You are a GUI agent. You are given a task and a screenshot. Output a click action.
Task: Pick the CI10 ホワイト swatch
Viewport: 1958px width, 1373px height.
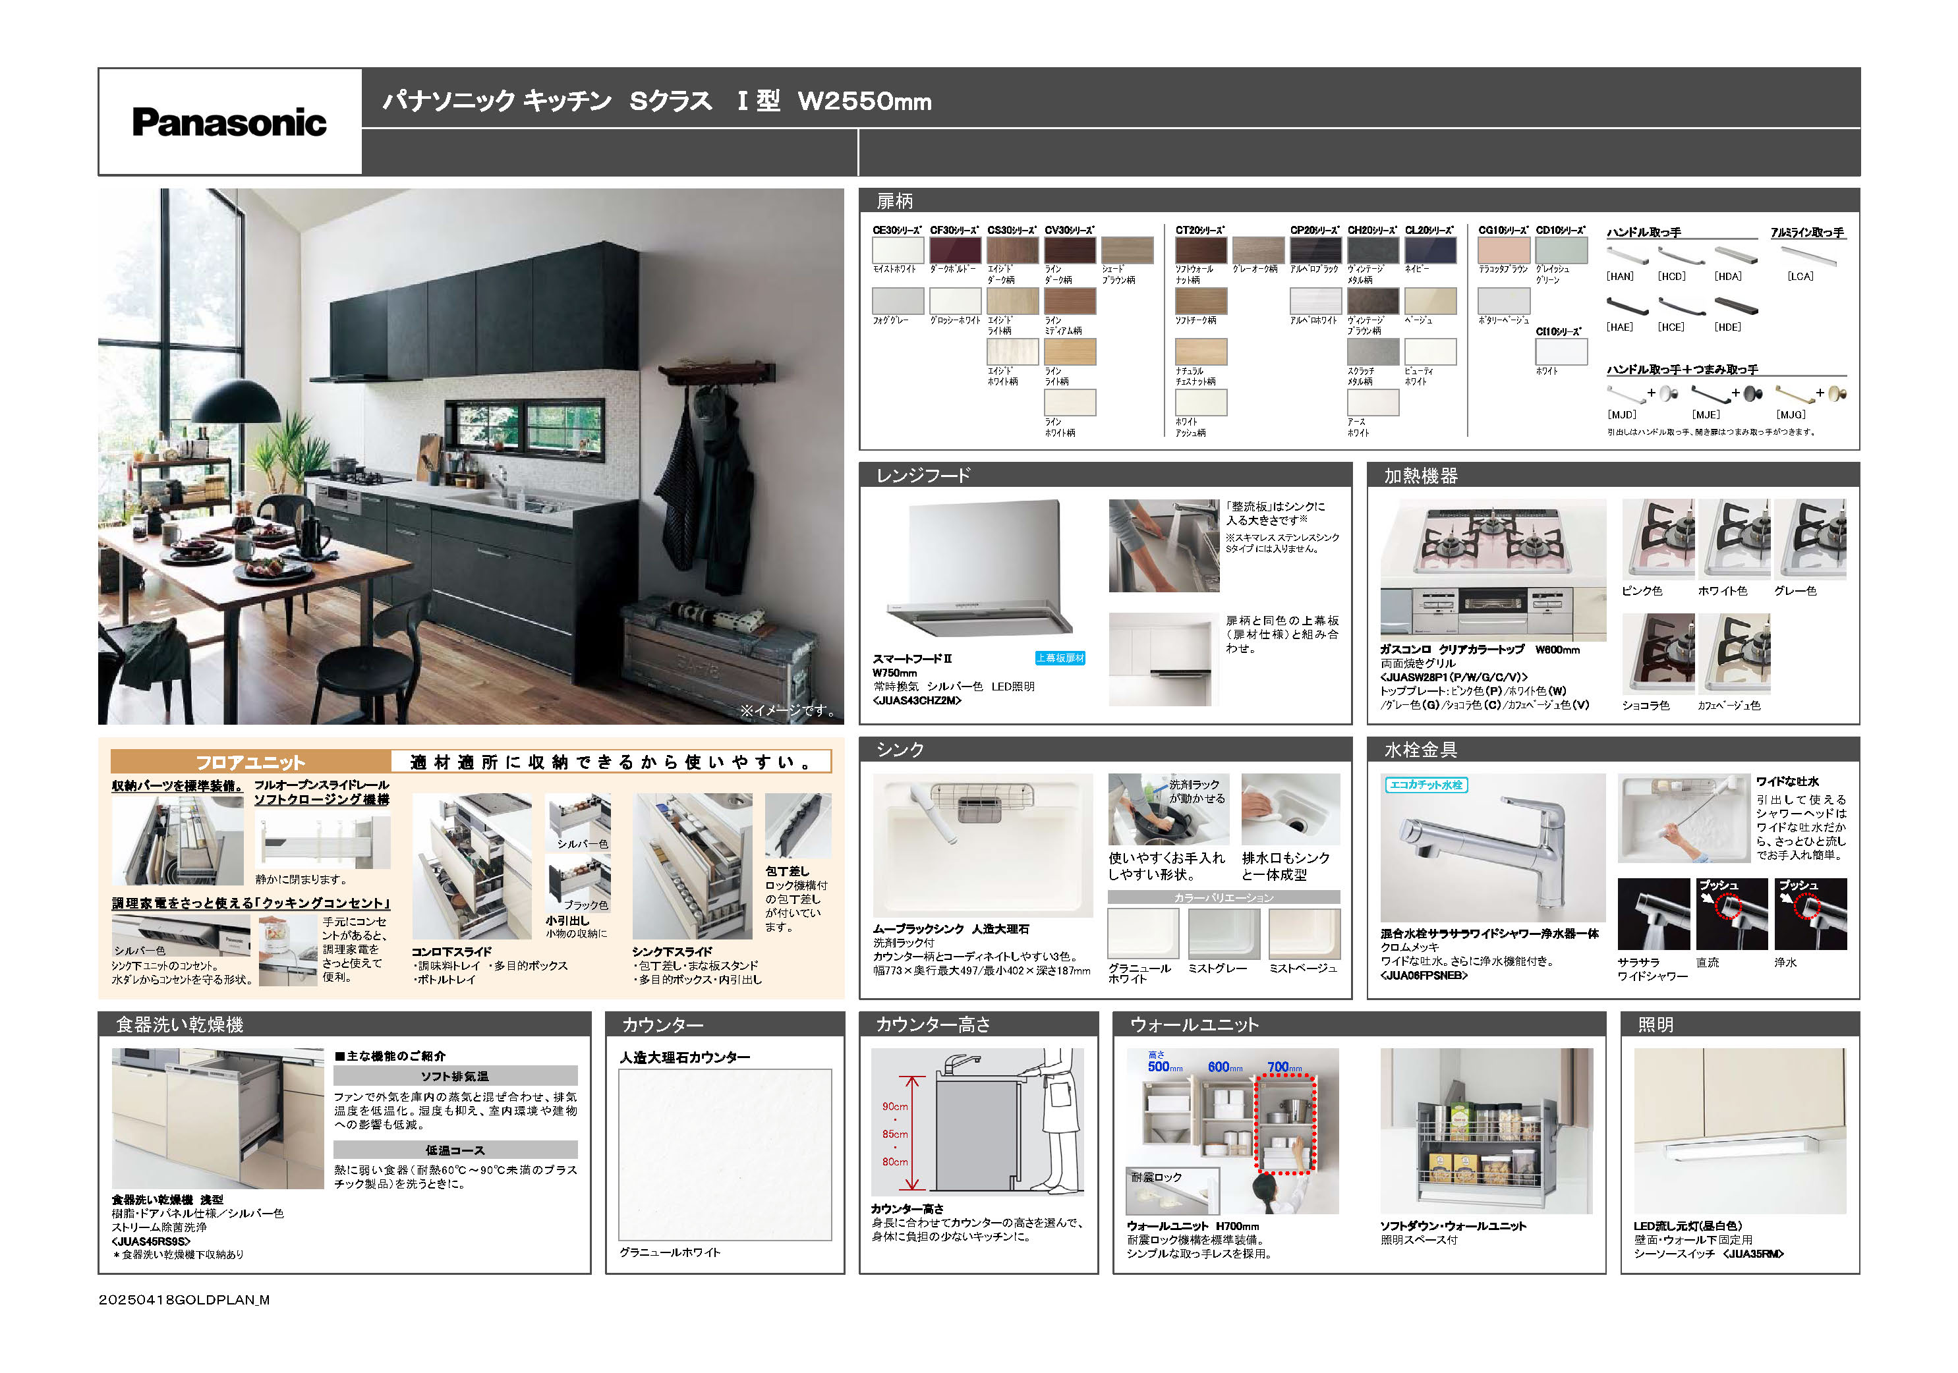click(1561, 352)
